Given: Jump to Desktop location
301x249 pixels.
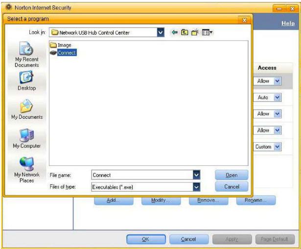Looking at the screenshot, I should point(27,81).
